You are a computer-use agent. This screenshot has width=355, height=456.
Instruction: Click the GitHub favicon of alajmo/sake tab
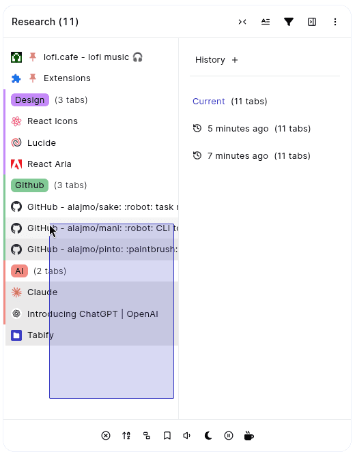[x=16, y=207]
